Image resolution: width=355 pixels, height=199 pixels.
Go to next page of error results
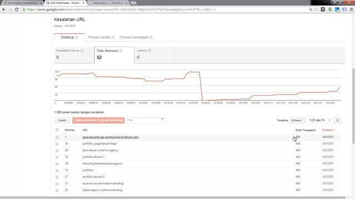point(337,121)
